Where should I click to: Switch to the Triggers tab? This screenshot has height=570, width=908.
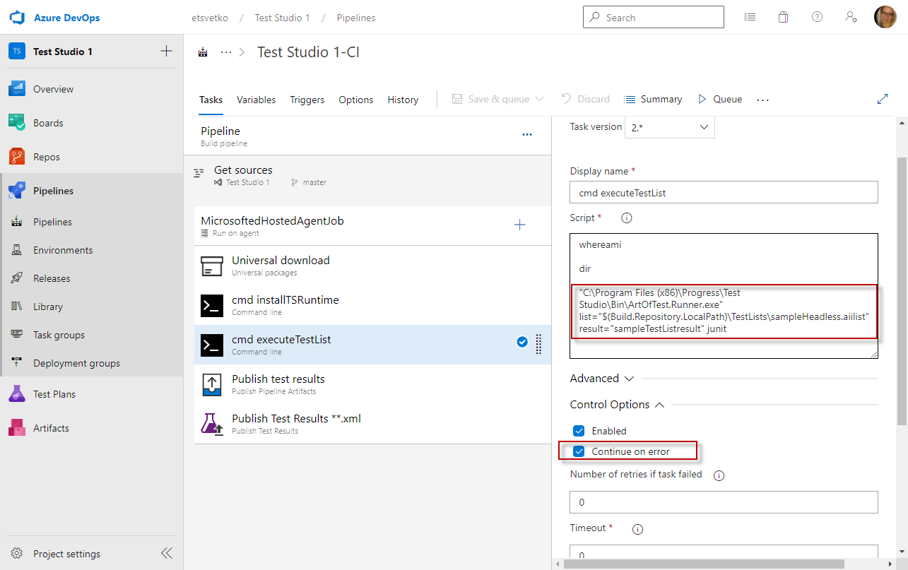click(307, 100)
